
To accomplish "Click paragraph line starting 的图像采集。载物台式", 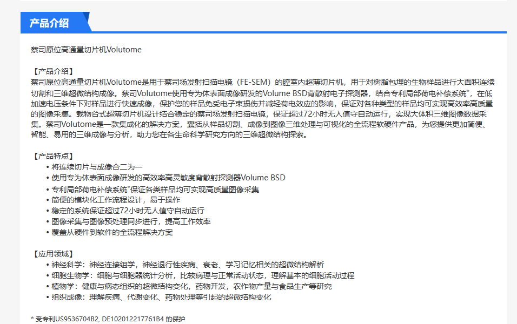I will tap(259, 114).
